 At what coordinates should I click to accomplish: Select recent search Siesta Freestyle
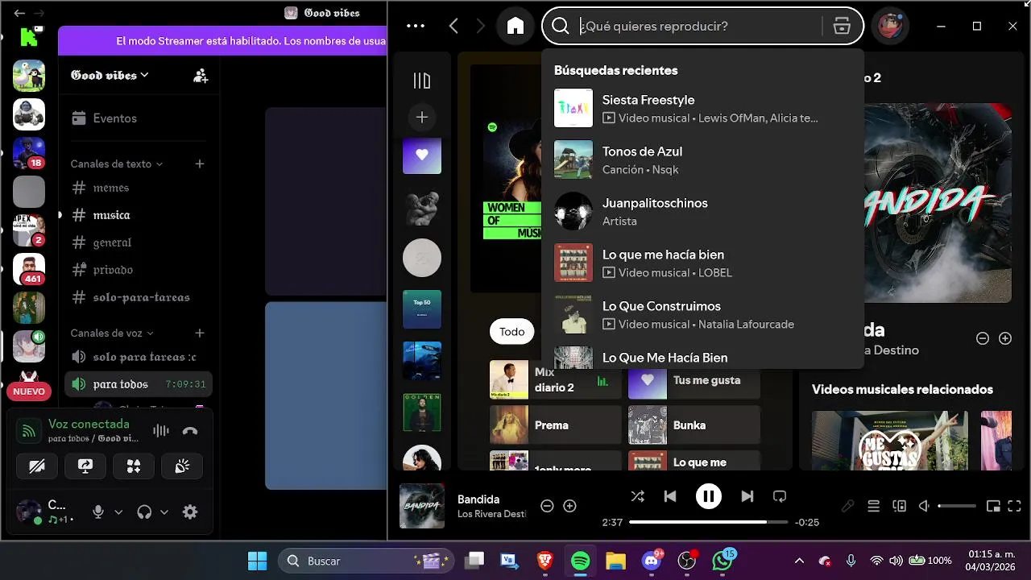[x=702, y=108]
